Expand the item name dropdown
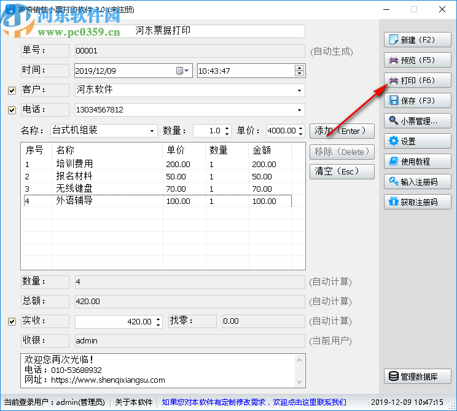The width and height of the screenshot is (457, 411). coord(152,131)
